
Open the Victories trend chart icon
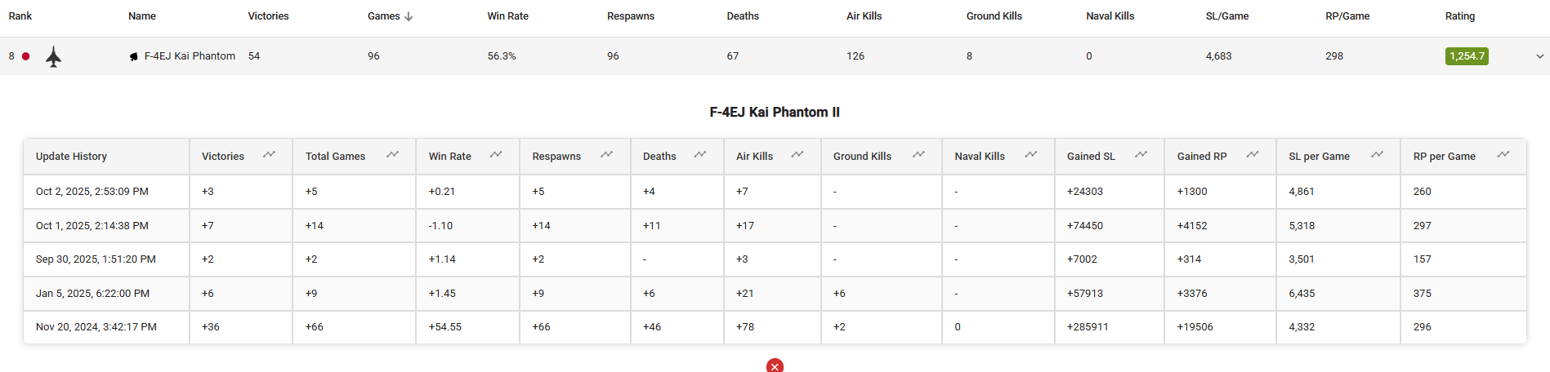pyautogui.click(x=269, y=155)
